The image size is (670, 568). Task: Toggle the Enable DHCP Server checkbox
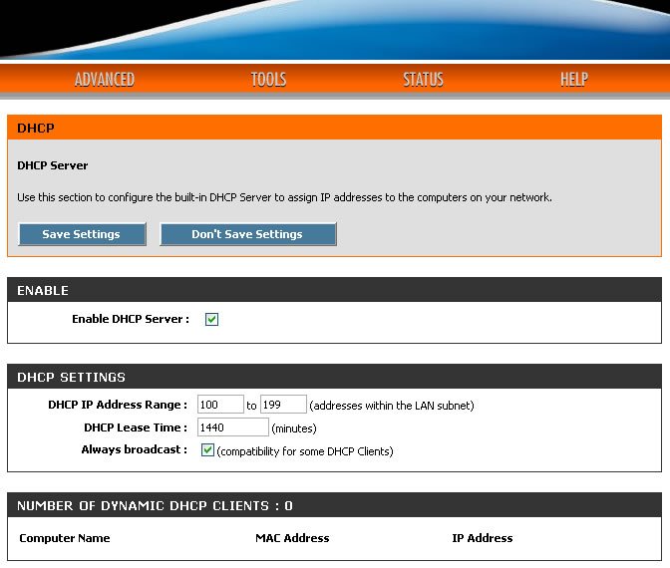coord(211,319)
